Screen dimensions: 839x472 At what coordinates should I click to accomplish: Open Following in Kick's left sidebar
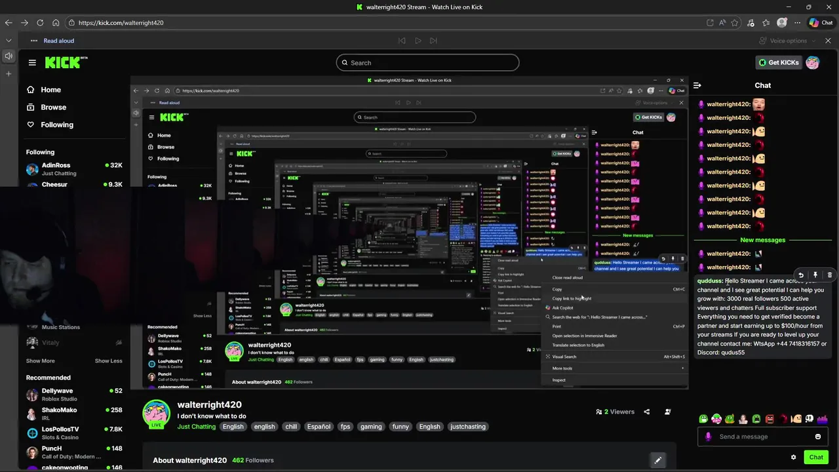tap(50, 125)
